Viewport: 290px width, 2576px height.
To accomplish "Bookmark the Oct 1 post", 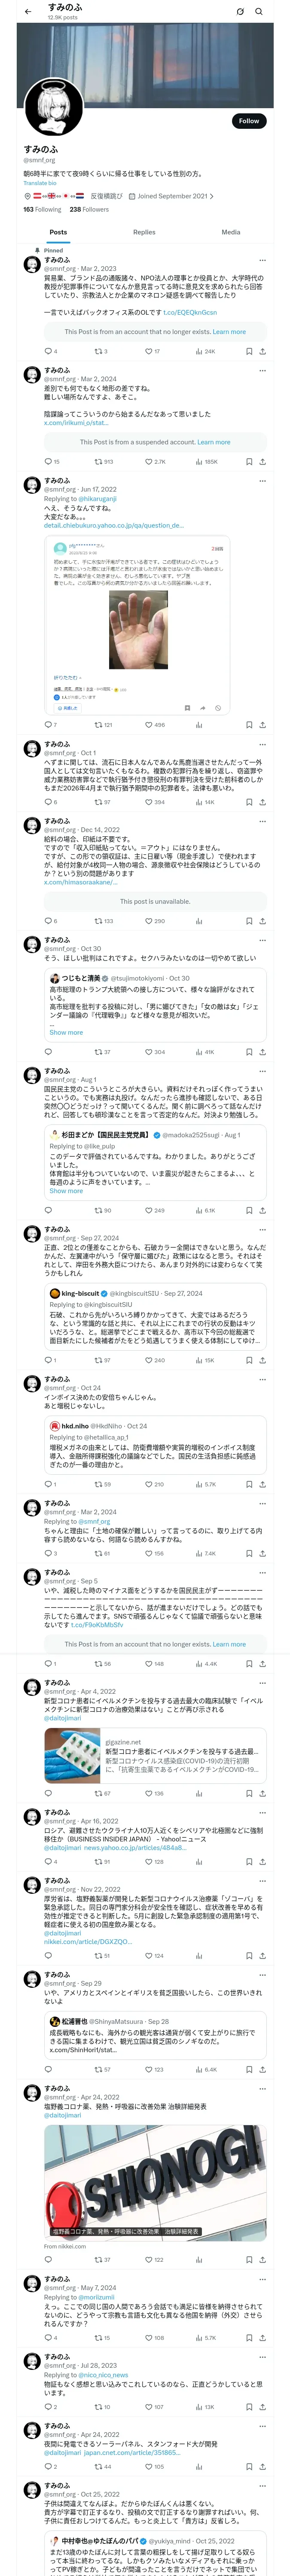I will [249, 802].
